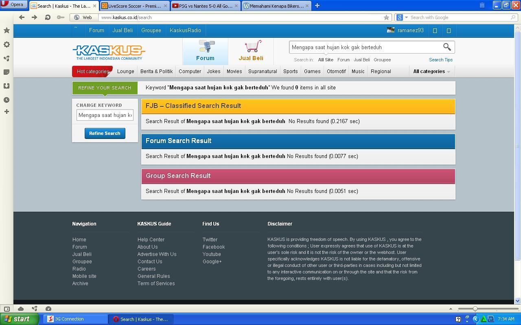Switch to Memahami Kenapa Bikers tab

(x=276, y=6)
